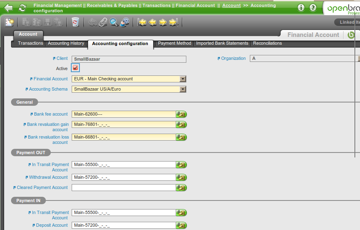Expand the Financial Account dropdown
The width and height of the screenshot is (360, 230).
click(183, 79)
